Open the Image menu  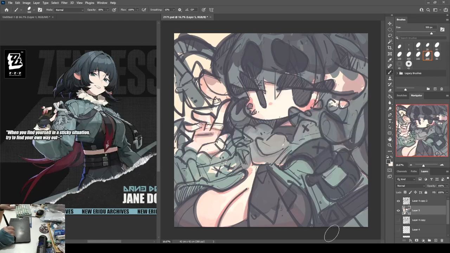(x=26, y=3)
